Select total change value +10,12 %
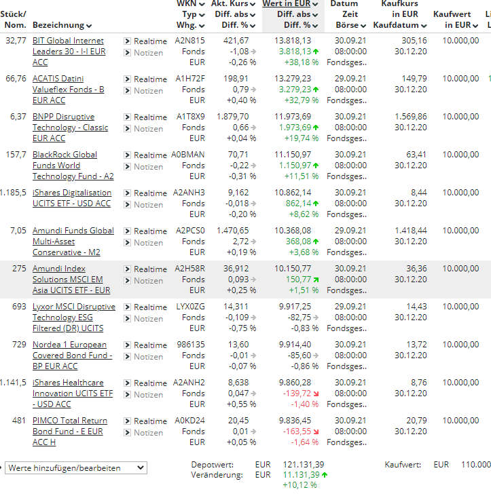Screen dimensions: 491x498 (299, 485)
